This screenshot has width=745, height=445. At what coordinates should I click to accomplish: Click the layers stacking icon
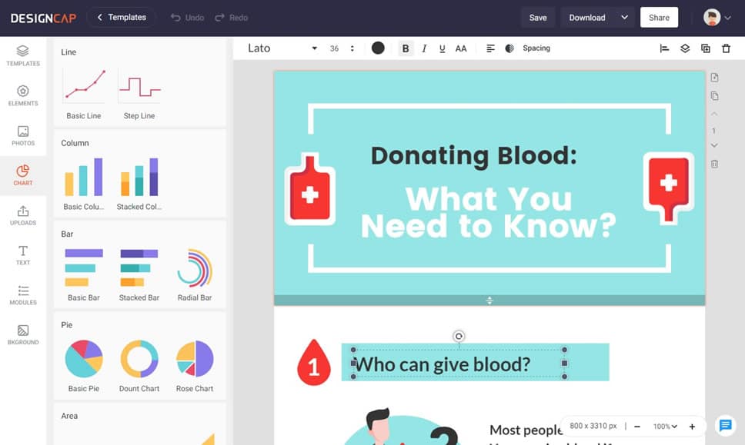coord(684,48)
